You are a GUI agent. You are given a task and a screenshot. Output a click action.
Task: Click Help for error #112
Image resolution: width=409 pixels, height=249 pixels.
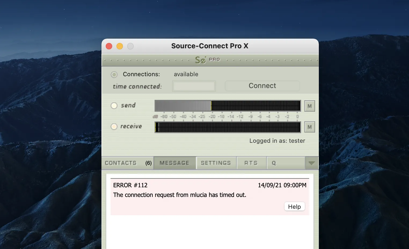[x=294, y=207]
